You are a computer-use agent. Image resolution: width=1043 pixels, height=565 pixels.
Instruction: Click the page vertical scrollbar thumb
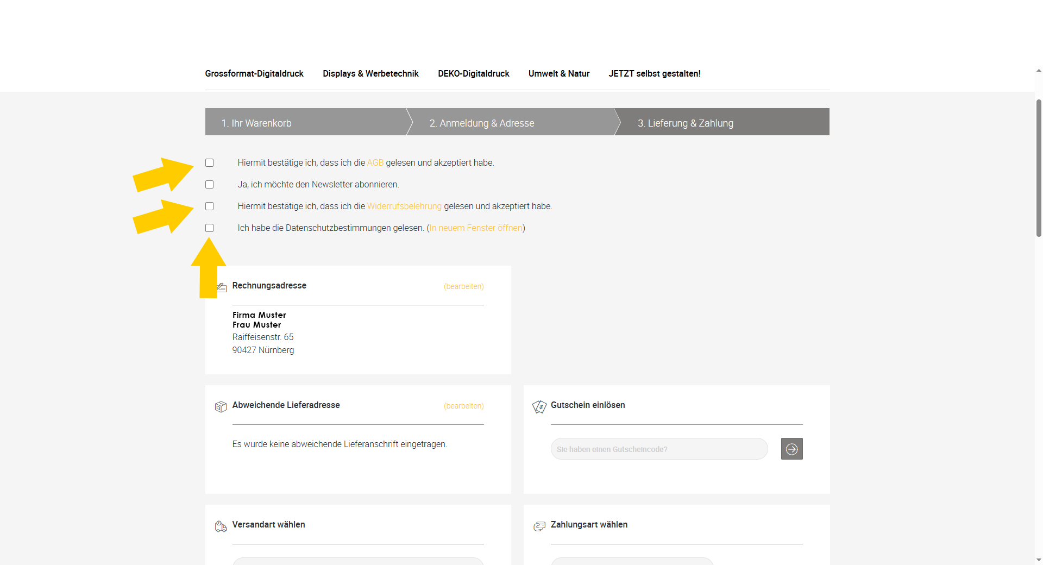pyautogui.click(x=1039, y=168)
